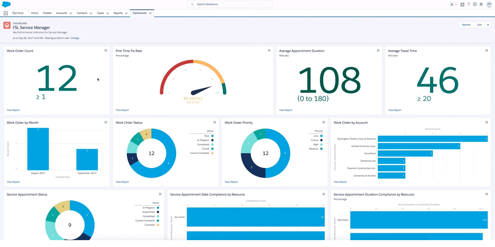Open the global actions plus icon
495x247 pixels.
(x=462, y=4)
